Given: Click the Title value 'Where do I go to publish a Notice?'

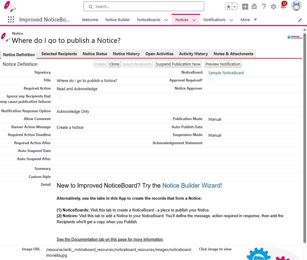Looking at the screenshot, I should [x=87, y=81].
